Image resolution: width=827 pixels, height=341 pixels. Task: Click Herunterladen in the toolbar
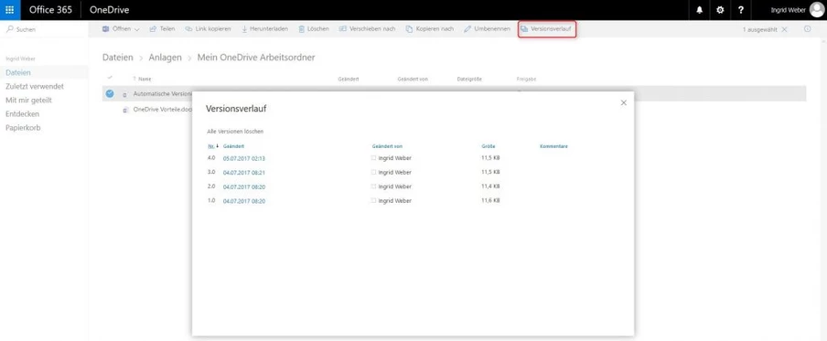264,29
